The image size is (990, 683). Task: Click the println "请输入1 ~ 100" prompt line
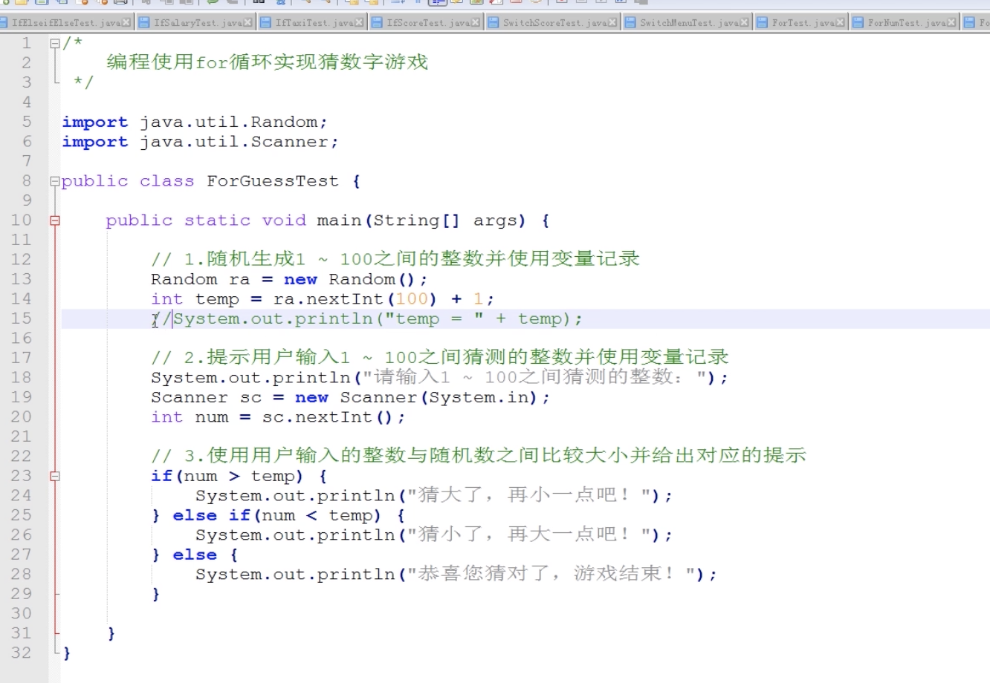(440, 378)
